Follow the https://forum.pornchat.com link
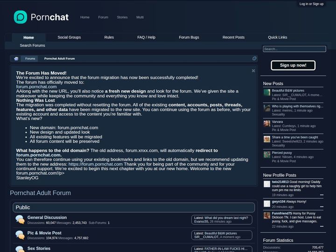The image size is (336, 252). click(x=96, y=164)
